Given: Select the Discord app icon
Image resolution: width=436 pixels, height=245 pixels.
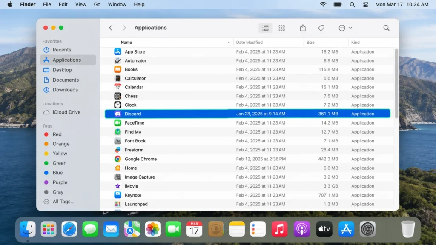Looking at the screenshot, I should (x=118, y=114).
